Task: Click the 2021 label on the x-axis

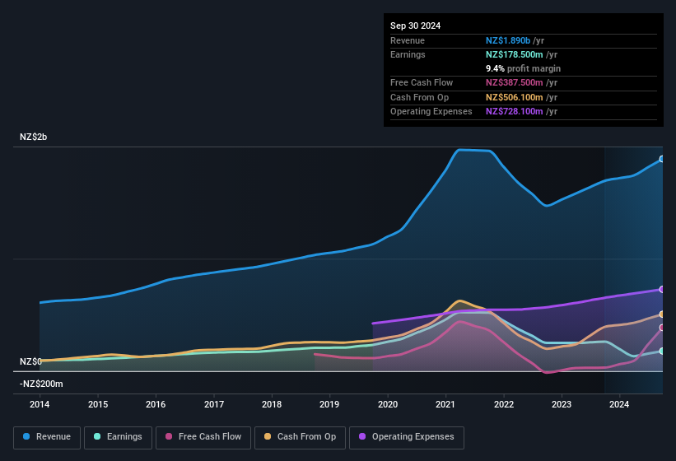Action: (x=445, y=404)
